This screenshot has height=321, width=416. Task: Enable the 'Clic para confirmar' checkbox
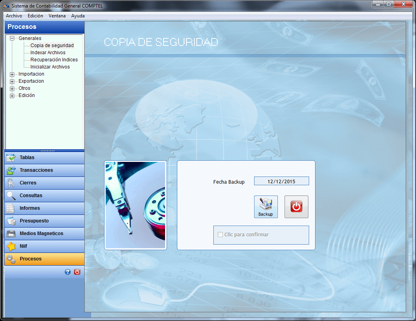pos(220,234)
